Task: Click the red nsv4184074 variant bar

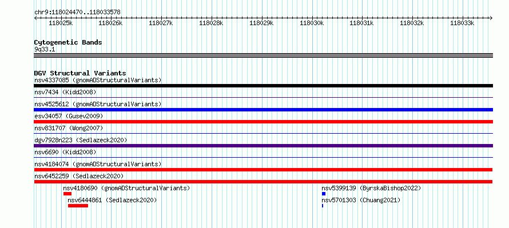Action: (x=263, y=170)
